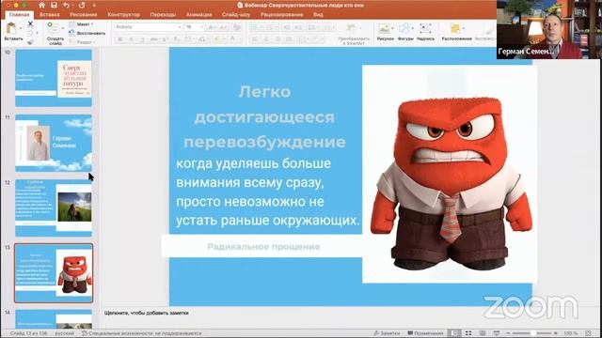Image resolution: width=602 pixels, height=338 pixels.
Task: Click the accessibility status 'Специальные возможности'
Action: [x=142, y=333]
